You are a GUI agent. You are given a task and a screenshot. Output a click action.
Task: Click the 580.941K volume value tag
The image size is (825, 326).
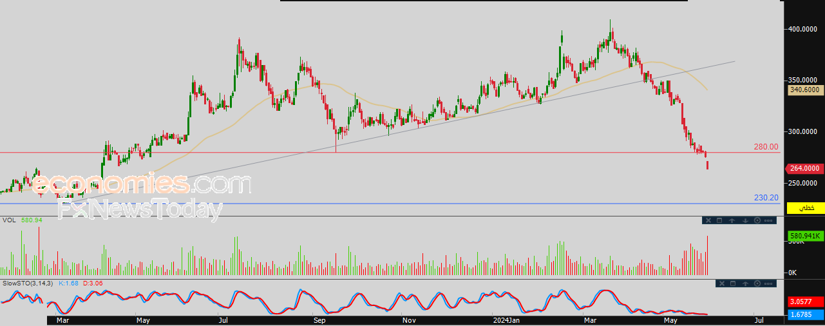click(x=806, y=236)
